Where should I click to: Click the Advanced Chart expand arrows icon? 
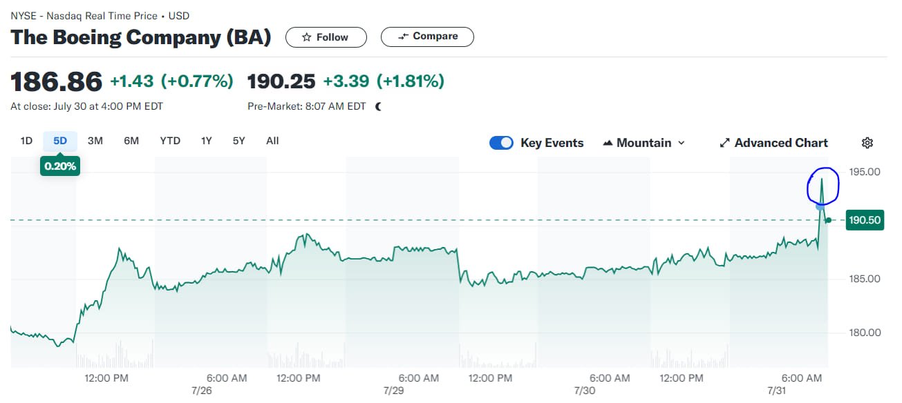(x=724, y=143)
